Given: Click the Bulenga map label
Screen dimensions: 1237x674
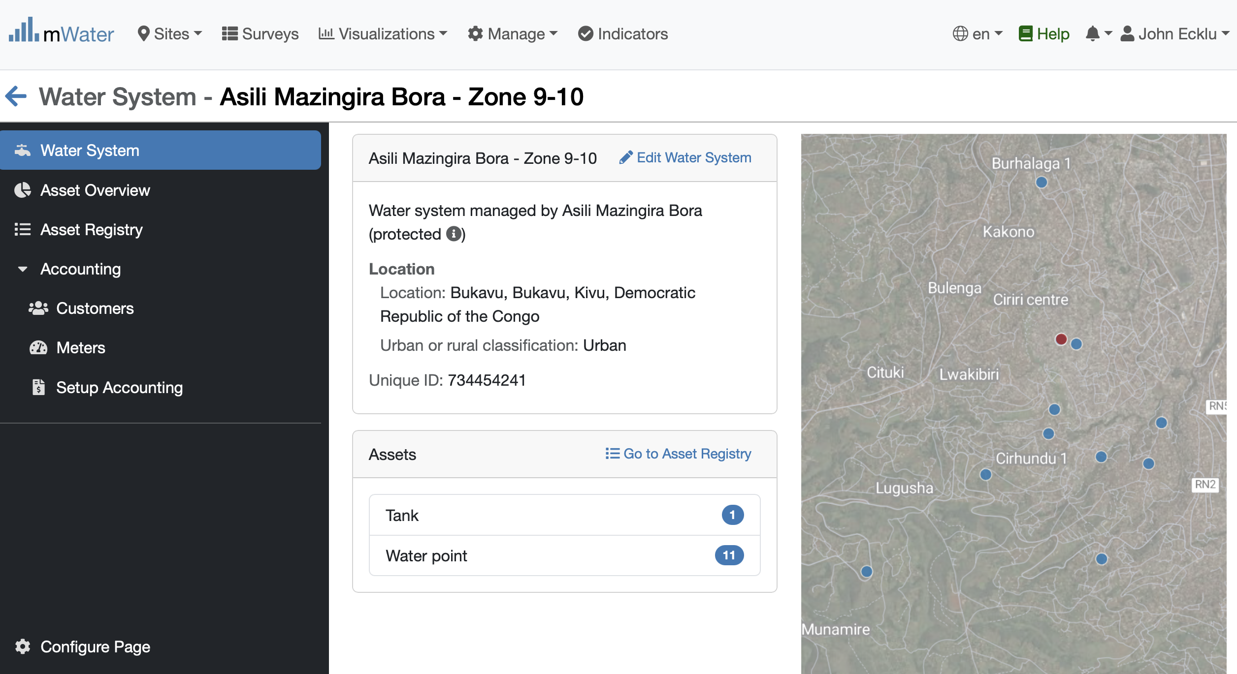Looking at the screenshot, I should click(954, 288).
